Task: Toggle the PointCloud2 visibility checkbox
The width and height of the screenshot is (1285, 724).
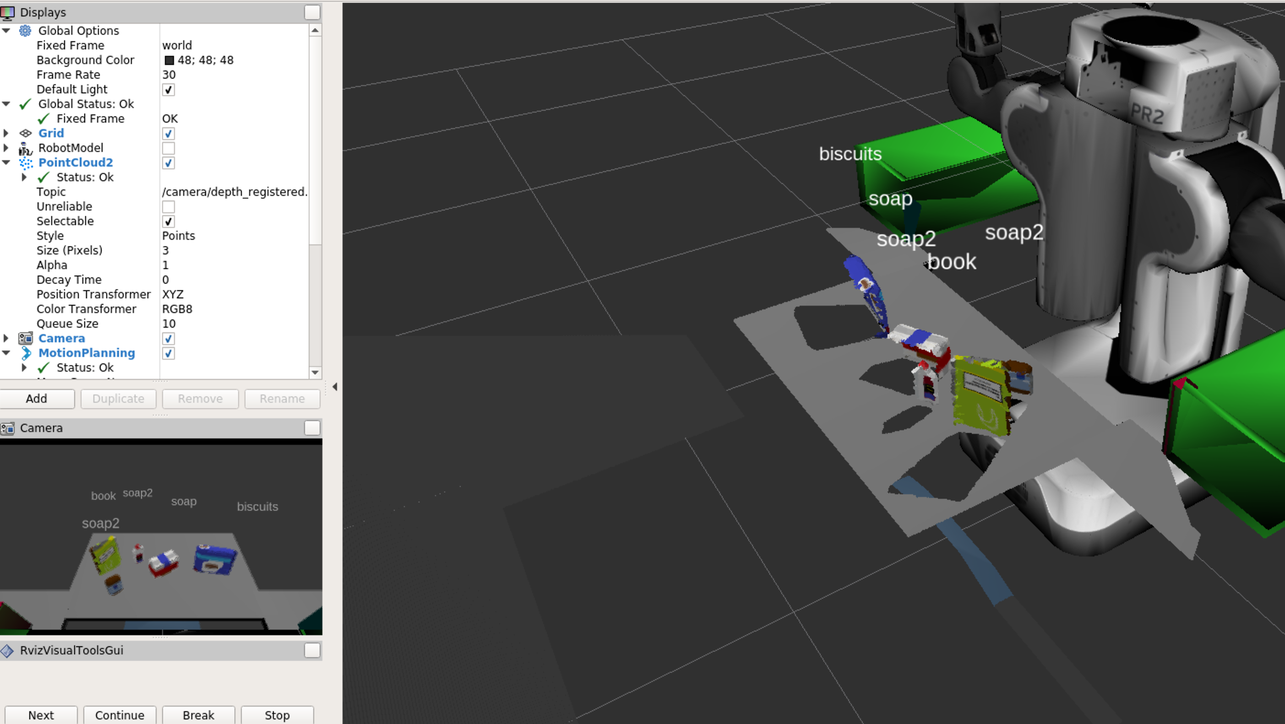Action: [168, 162]
